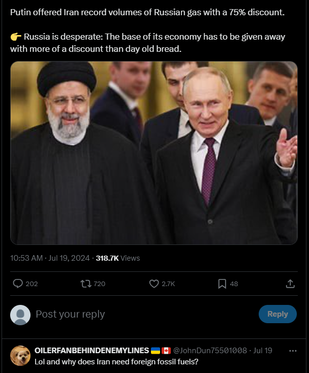Click the reply text about fossil fuels
This screenshot has height=373, width=309.
tap(116, 362)
